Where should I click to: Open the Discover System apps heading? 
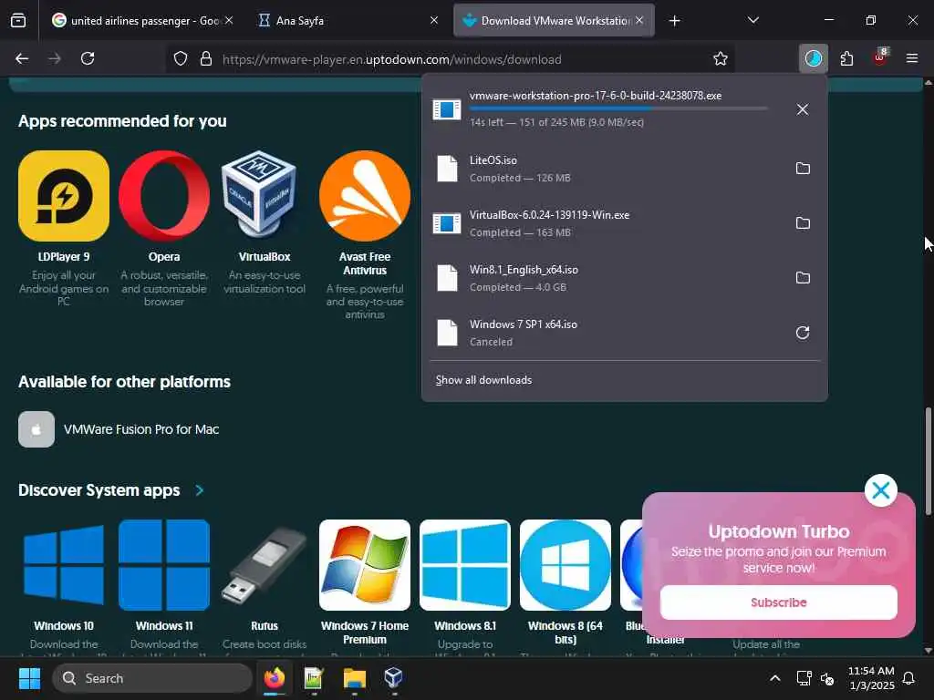point(99,489)
